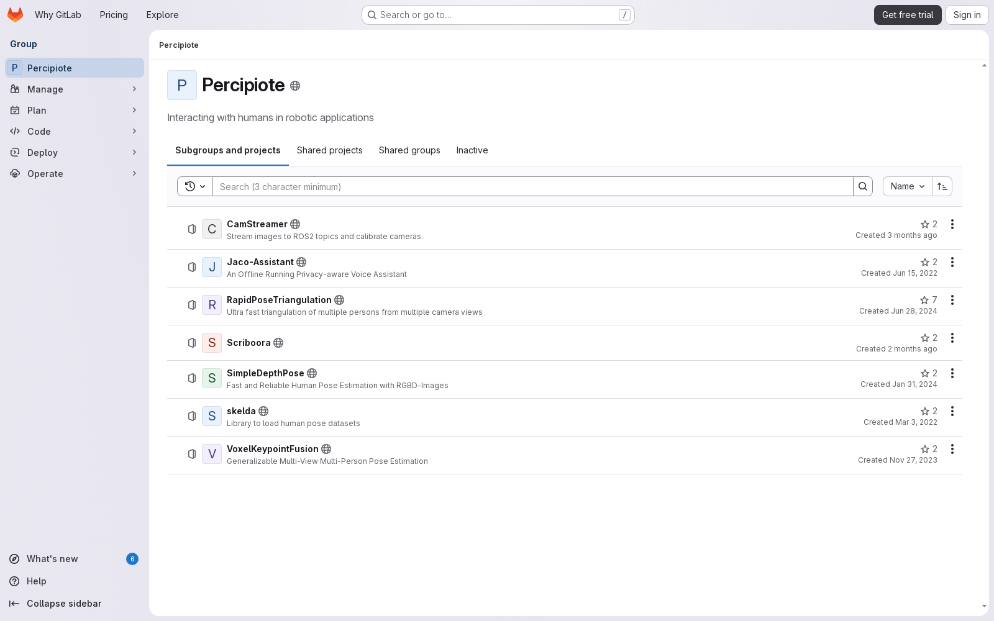
Task: Switch to Shared groups tab
Action: pos(409,150)
